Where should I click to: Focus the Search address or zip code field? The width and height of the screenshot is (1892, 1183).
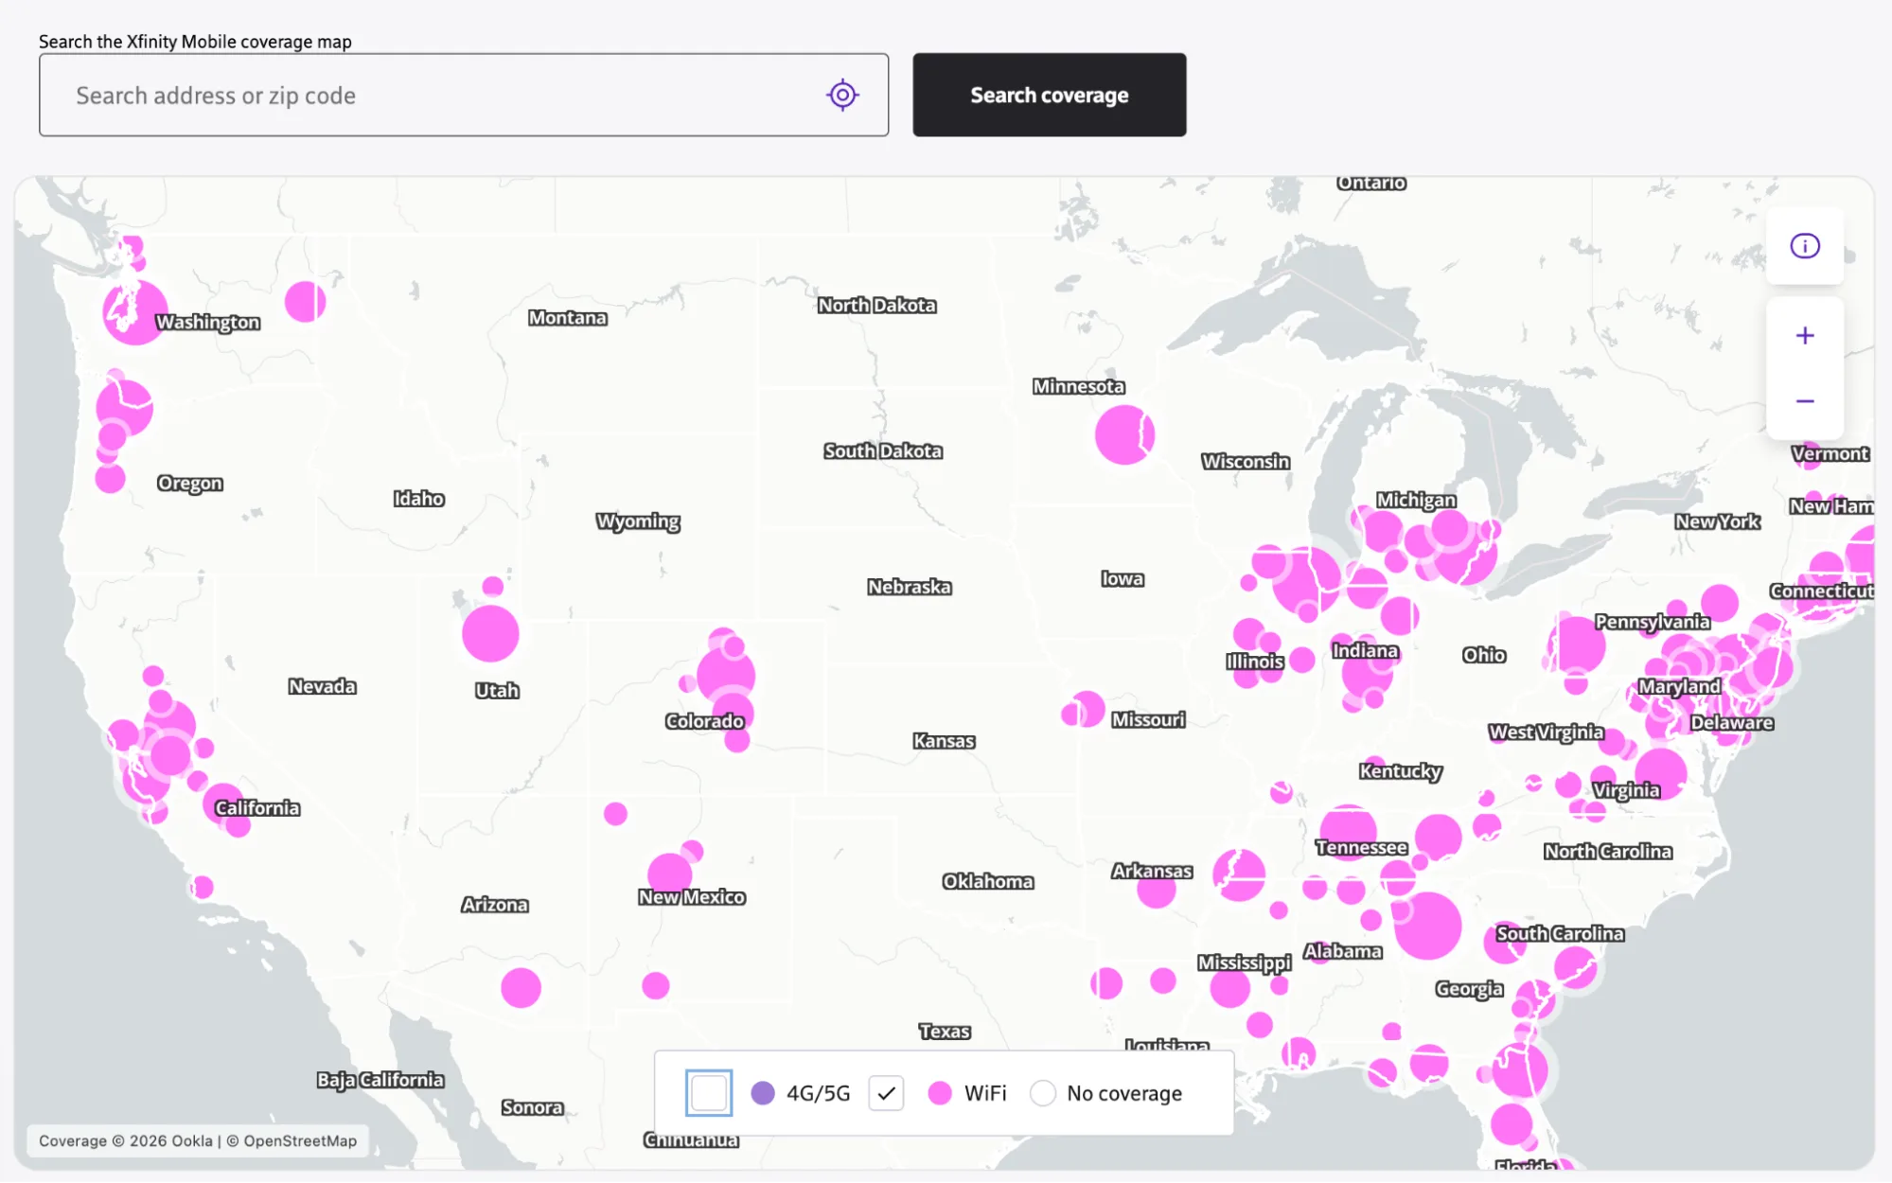coord(464,95)
